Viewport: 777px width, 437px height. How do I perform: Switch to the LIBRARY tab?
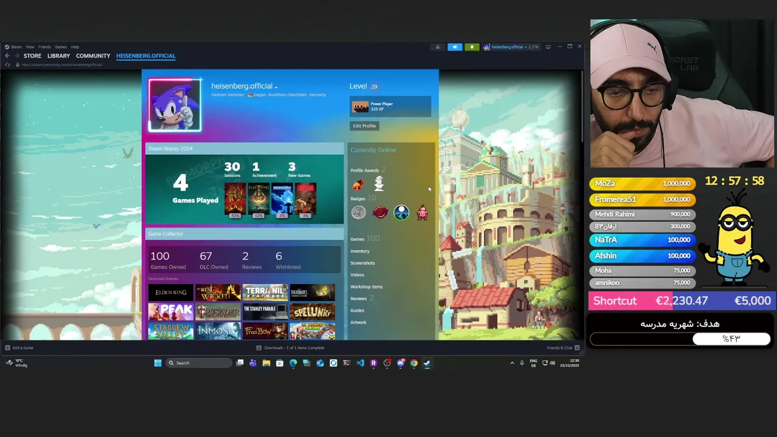pos(58,56)
